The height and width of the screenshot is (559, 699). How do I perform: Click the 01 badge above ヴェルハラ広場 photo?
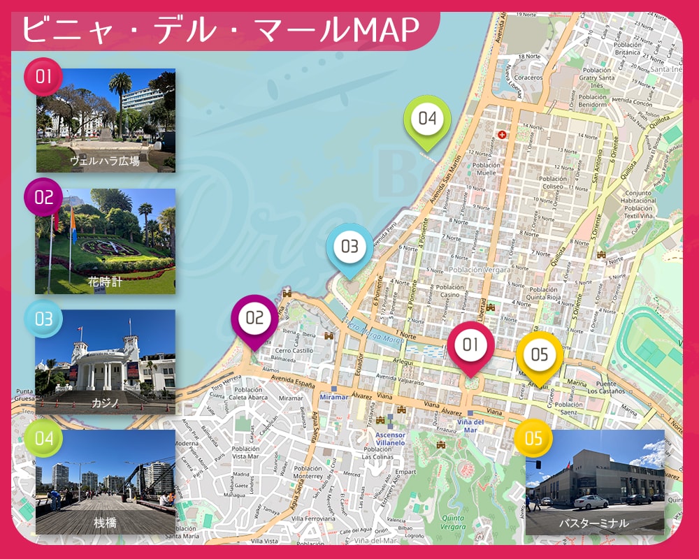43,76
